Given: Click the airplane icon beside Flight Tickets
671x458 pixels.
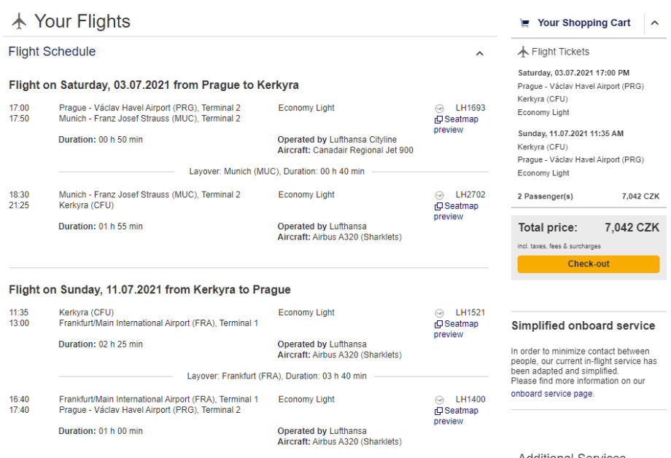Looking at the screenshot, I should coord(523,52).
